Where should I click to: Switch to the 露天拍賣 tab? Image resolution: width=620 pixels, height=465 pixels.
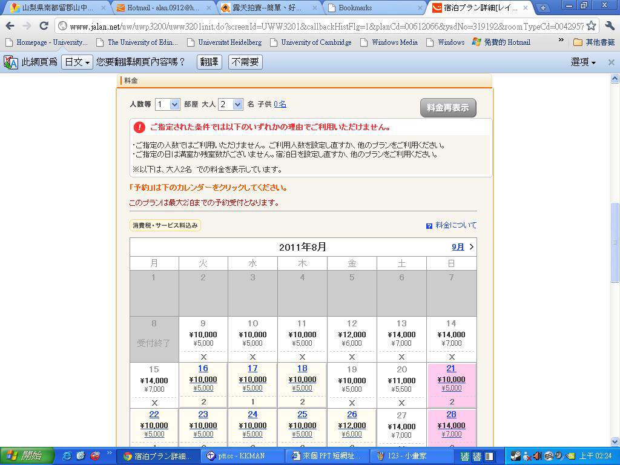click(268, 7)
